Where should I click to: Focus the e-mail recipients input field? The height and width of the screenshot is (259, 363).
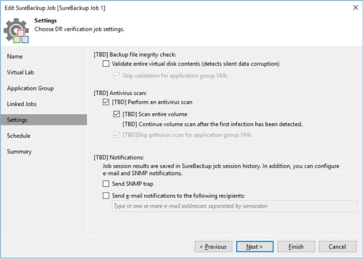235,206
